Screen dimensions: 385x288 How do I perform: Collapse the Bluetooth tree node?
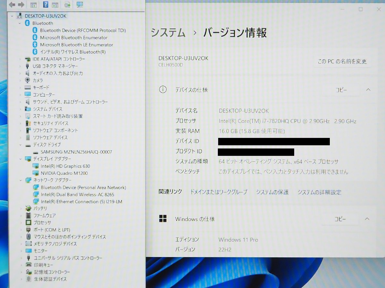click(20, 23)
